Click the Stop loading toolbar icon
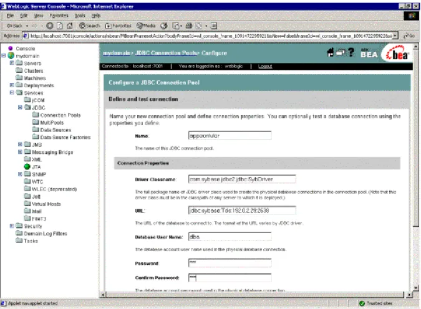Viewport: 421px width, 309px height. click(x=50, y=26)
